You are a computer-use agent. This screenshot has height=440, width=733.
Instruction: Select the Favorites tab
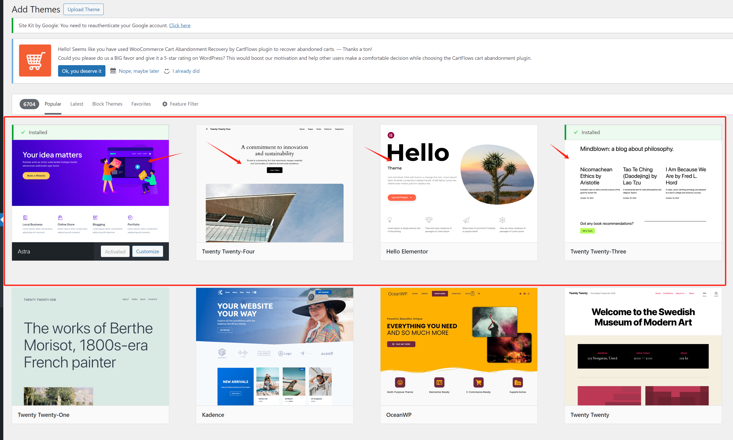(141, 104)
